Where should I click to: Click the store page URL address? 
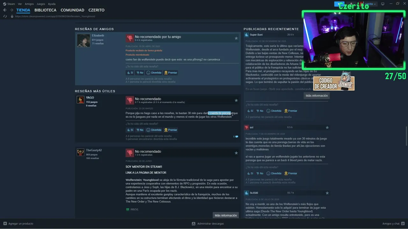55,16
